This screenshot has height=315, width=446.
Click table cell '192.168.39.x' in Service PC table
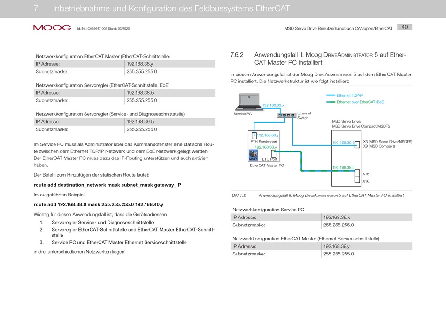pos(337,217)
